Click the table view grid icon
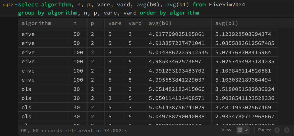Screen dimensions: 294x136 [x=240, y=130]
